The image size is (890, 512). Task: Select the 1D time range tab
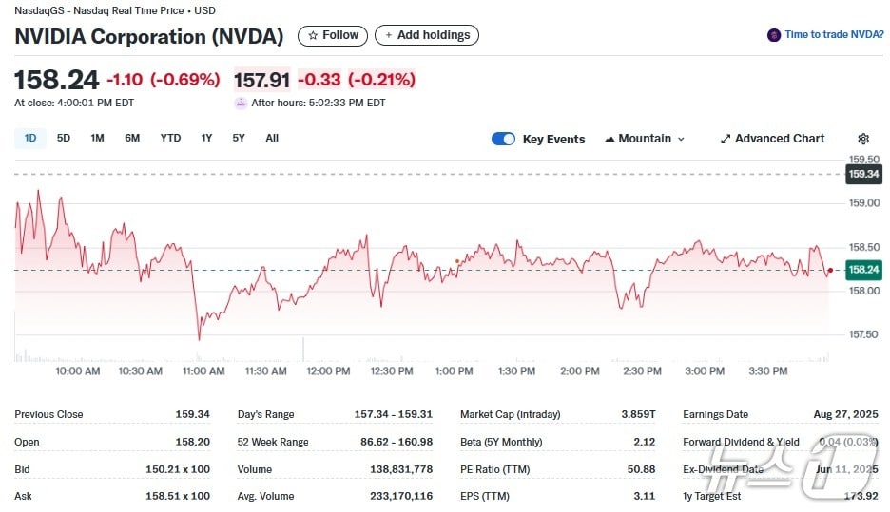click(x=30, y=138)
